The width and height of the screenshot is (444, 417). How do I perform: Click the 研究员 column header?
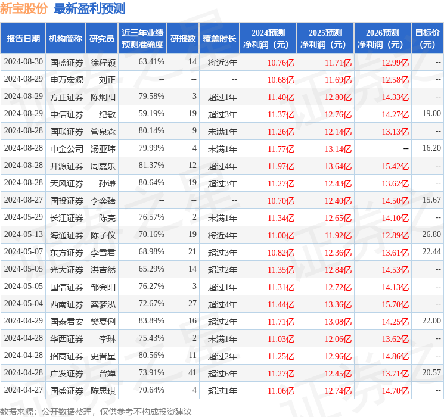pos(102,39)
